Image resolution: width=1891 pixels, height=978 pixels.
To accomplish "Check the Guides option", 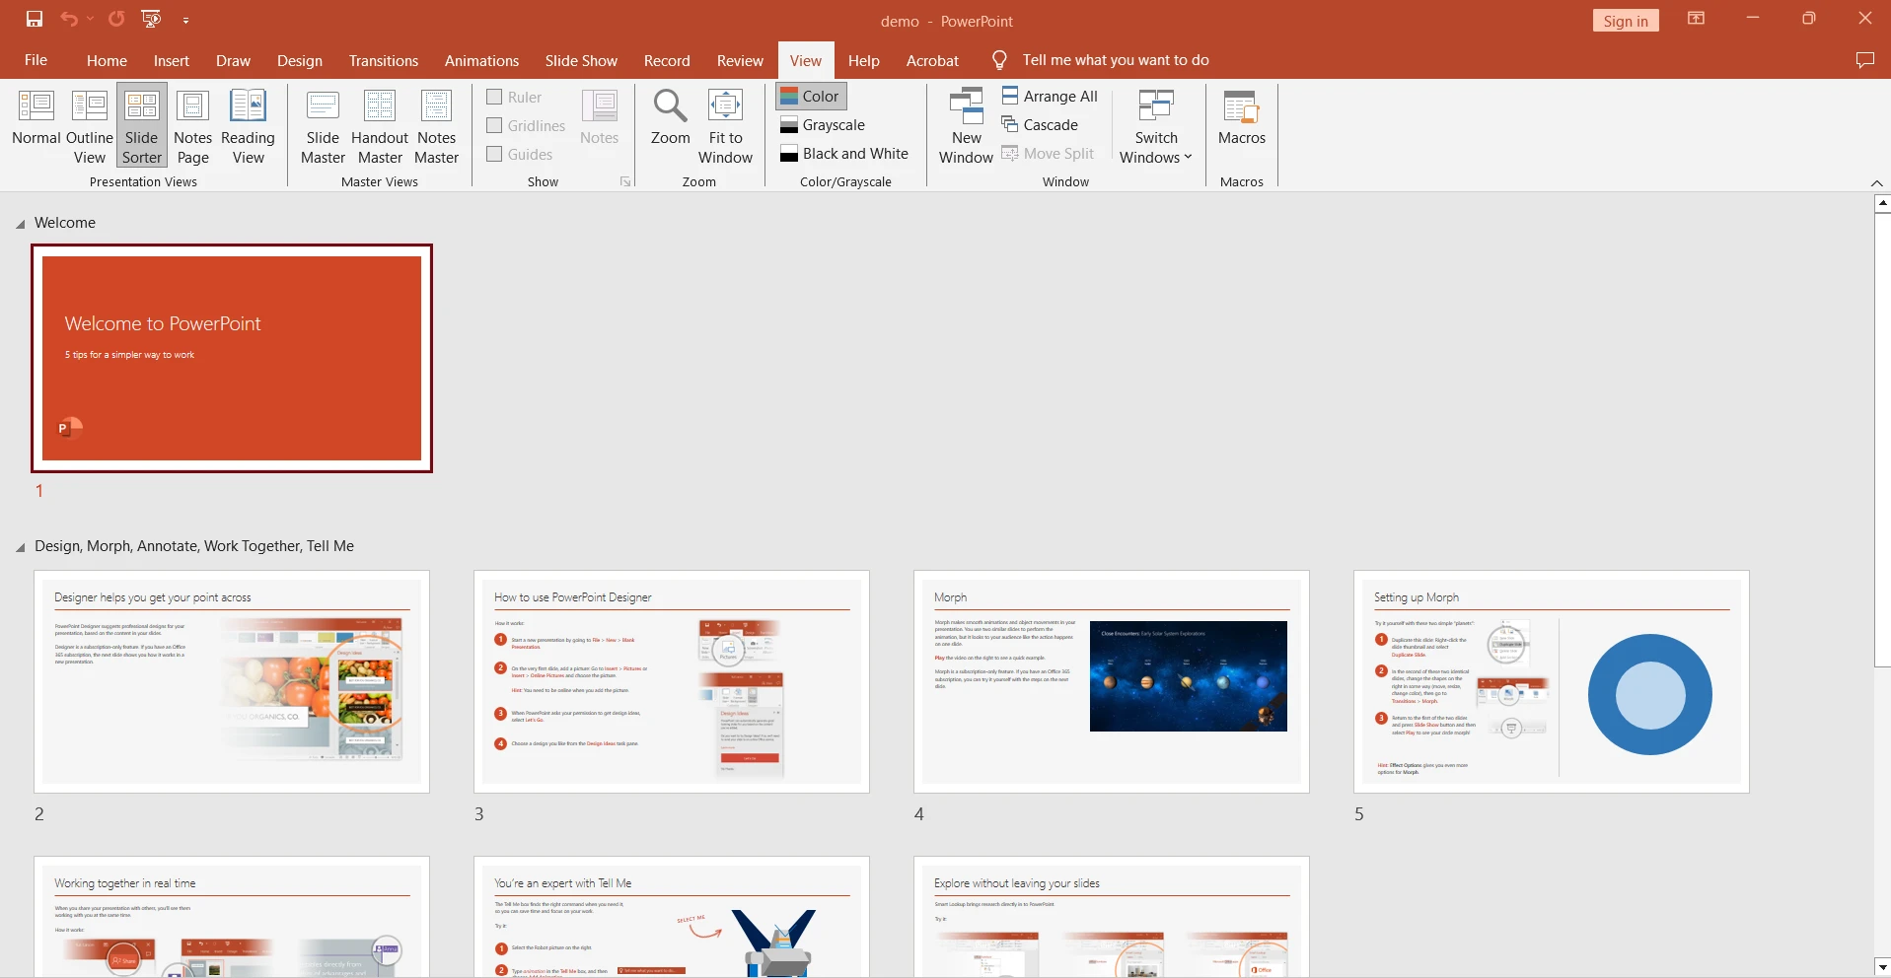I will pyautogui.click(x=495, y=154).
